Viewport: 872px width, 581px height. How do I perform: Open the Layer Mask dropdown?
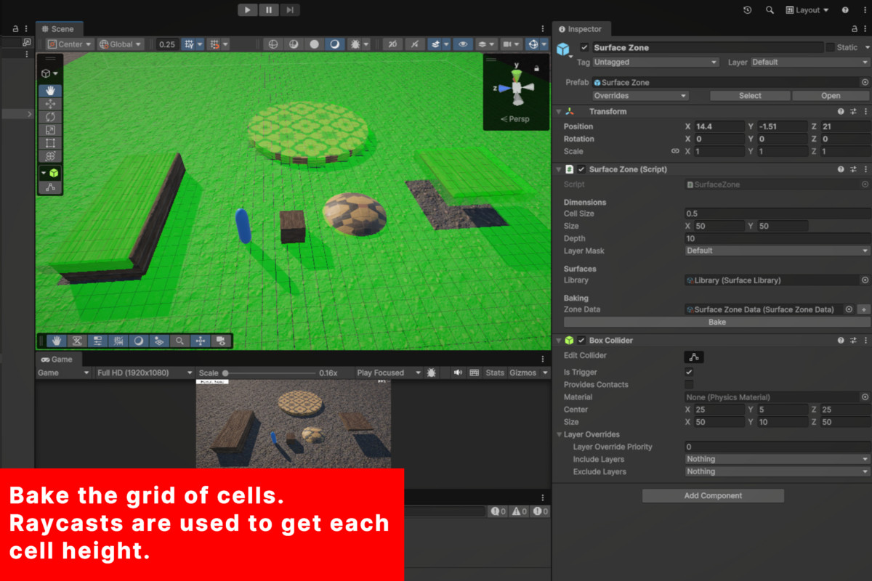777,251
